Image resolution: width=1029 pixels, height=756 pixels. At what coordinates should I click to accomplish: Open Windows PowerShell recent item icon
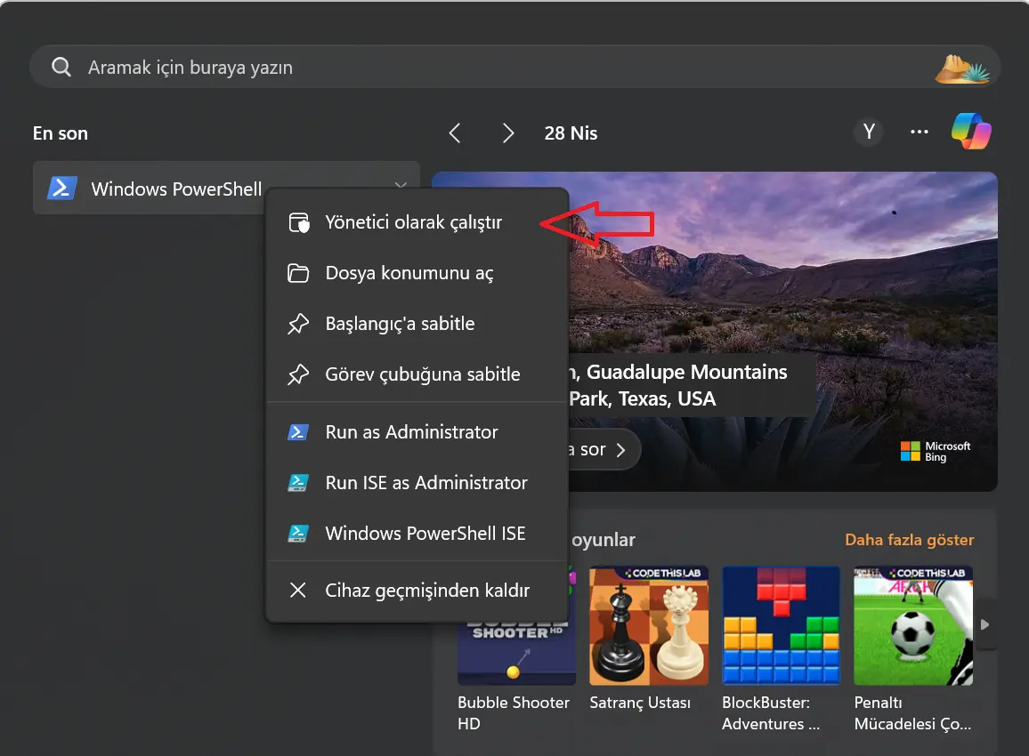pos(62,189)
